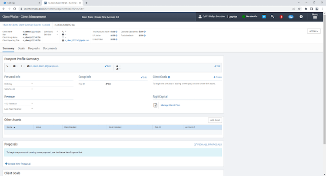Open the help question mark icon
This screenshot has width=326, height=176.
(x=301, y=16)
